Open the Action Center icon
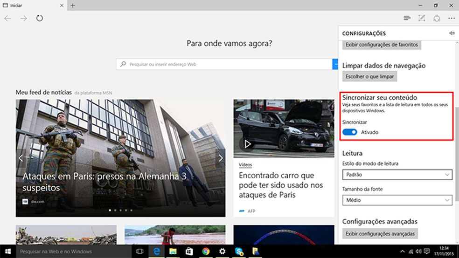 pyautogui.click(x=427, y=251)
